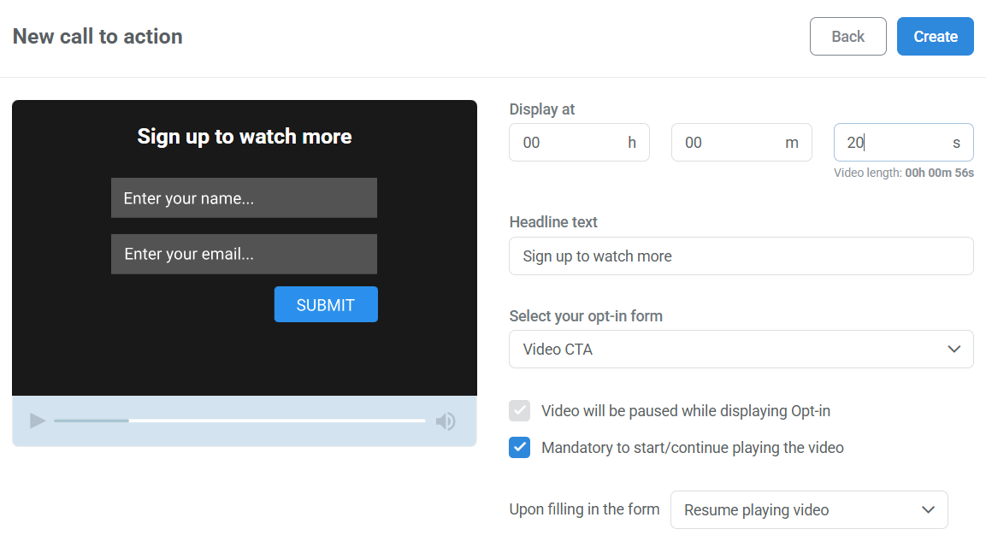Toggle the Mandatory to start/continue checkbox
The width and height of the screenshot is (986, 541).
point(519,447)
